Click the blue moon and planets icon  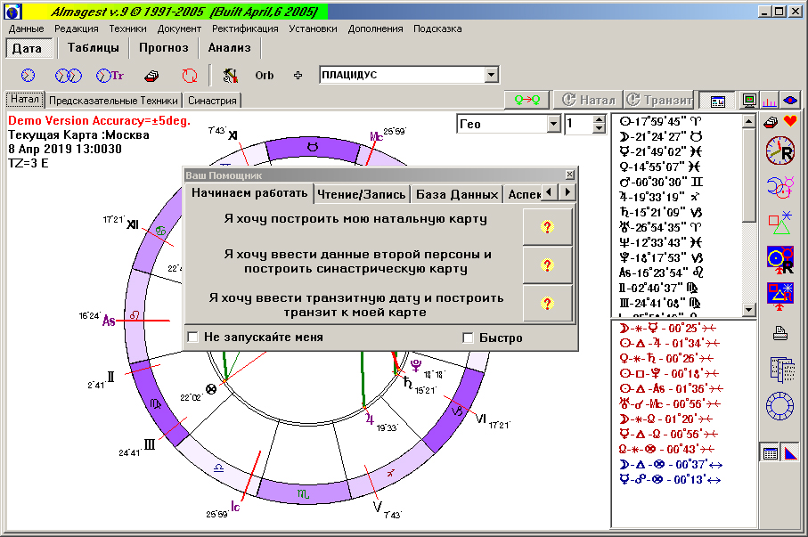pyautogui.click(x=779, y=188)
